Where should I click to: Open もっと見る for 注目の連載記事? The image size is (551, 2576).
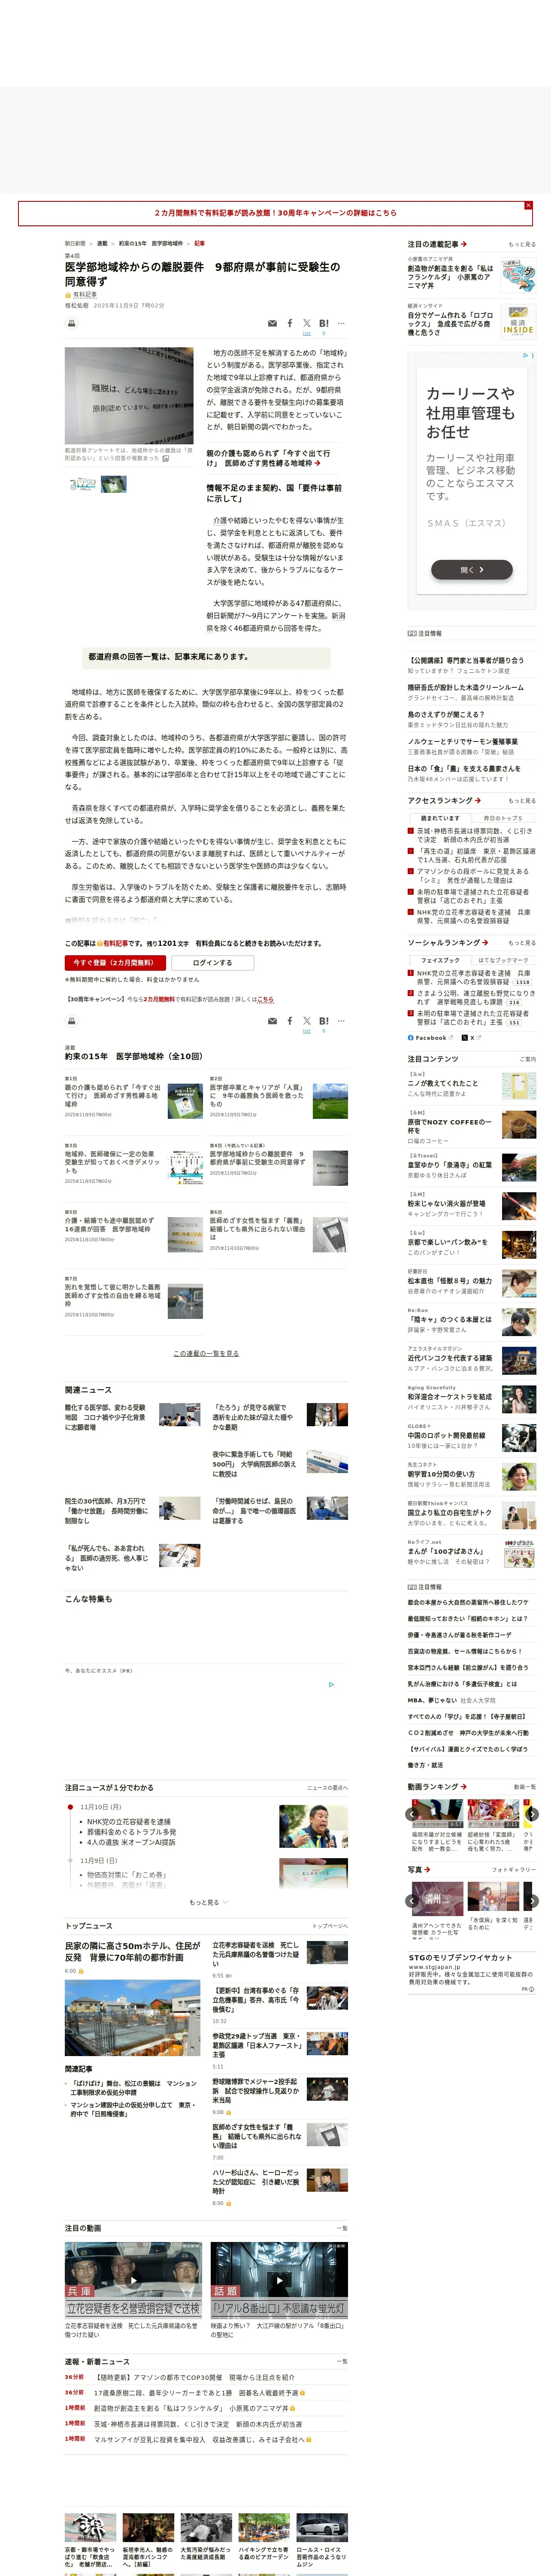[x=521, y=244]
